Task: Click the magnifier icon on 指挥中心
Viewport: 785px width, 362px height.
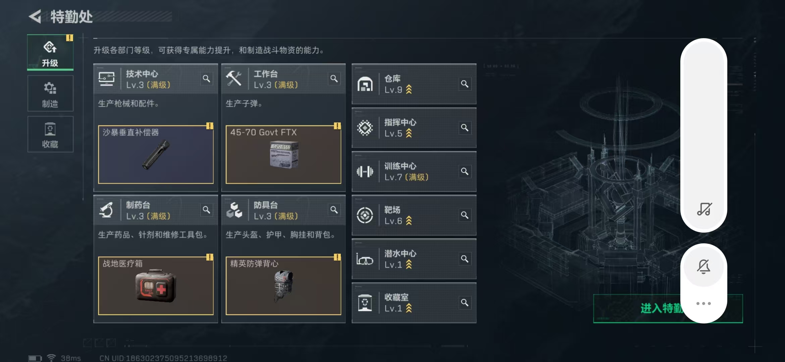Action: click(465, 128)
